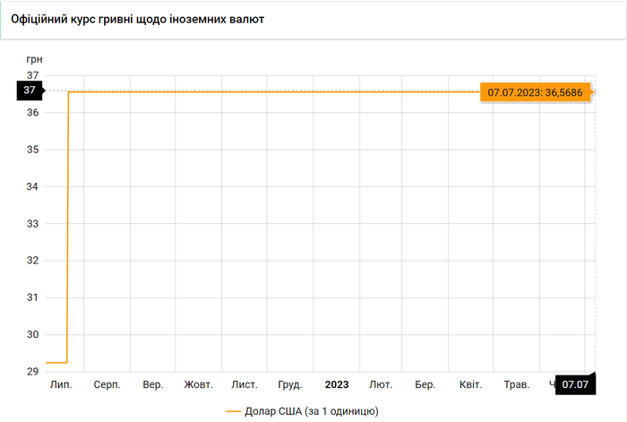Click the orange legend line swatch

coord(234,410)
